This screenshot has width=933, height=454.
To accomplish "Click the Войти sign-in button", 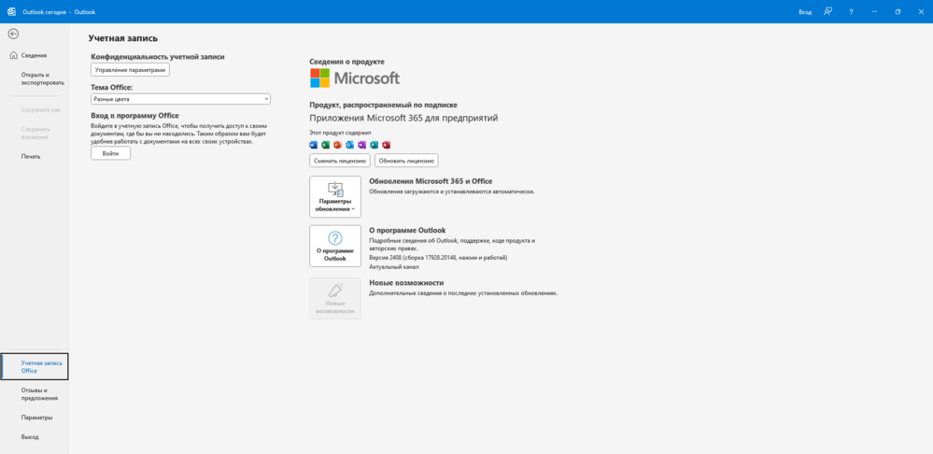I will tap(110, 153).
